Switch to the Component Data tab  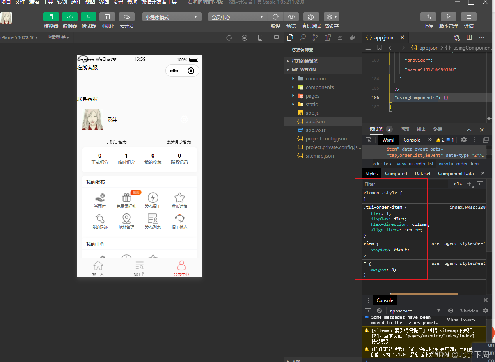click(x=456, y=174)
